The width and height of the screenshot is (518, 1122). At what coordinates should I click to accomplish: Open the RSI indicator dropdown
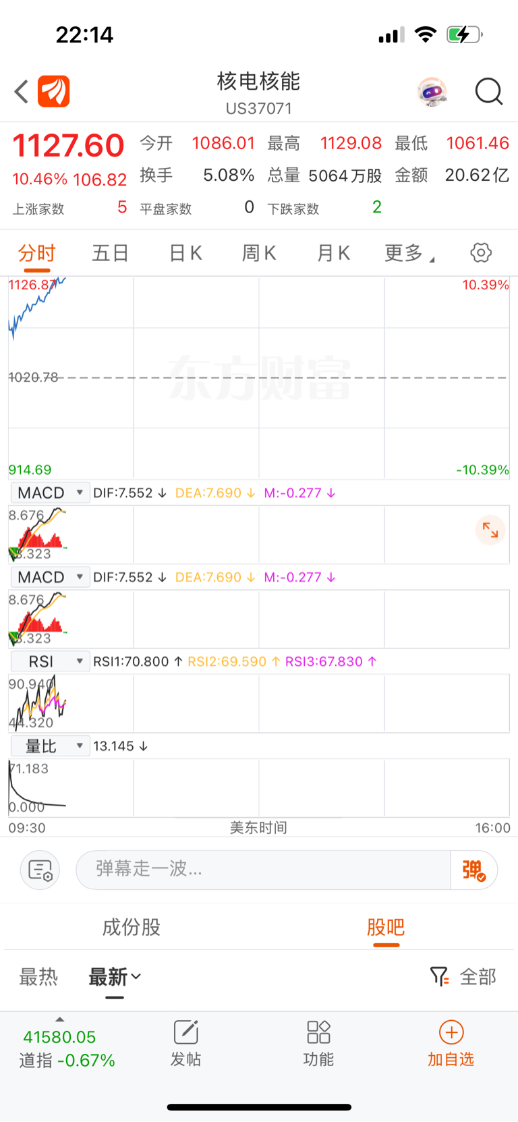coord(50,661)
